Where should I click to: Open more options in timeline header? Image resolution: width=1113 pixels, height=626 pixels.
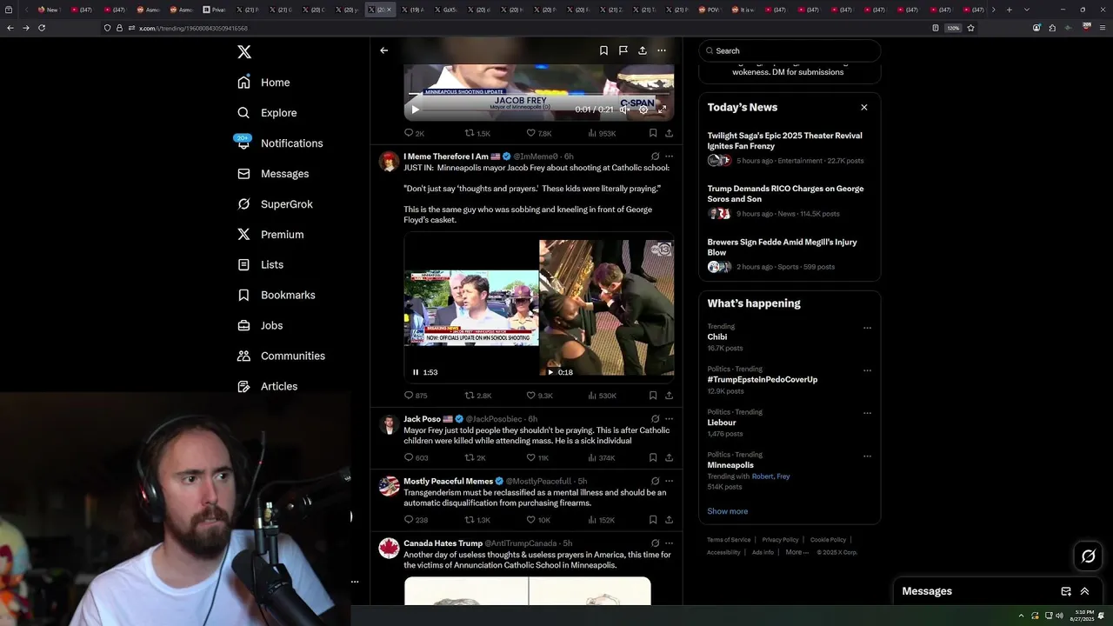(x=662, y=50)
